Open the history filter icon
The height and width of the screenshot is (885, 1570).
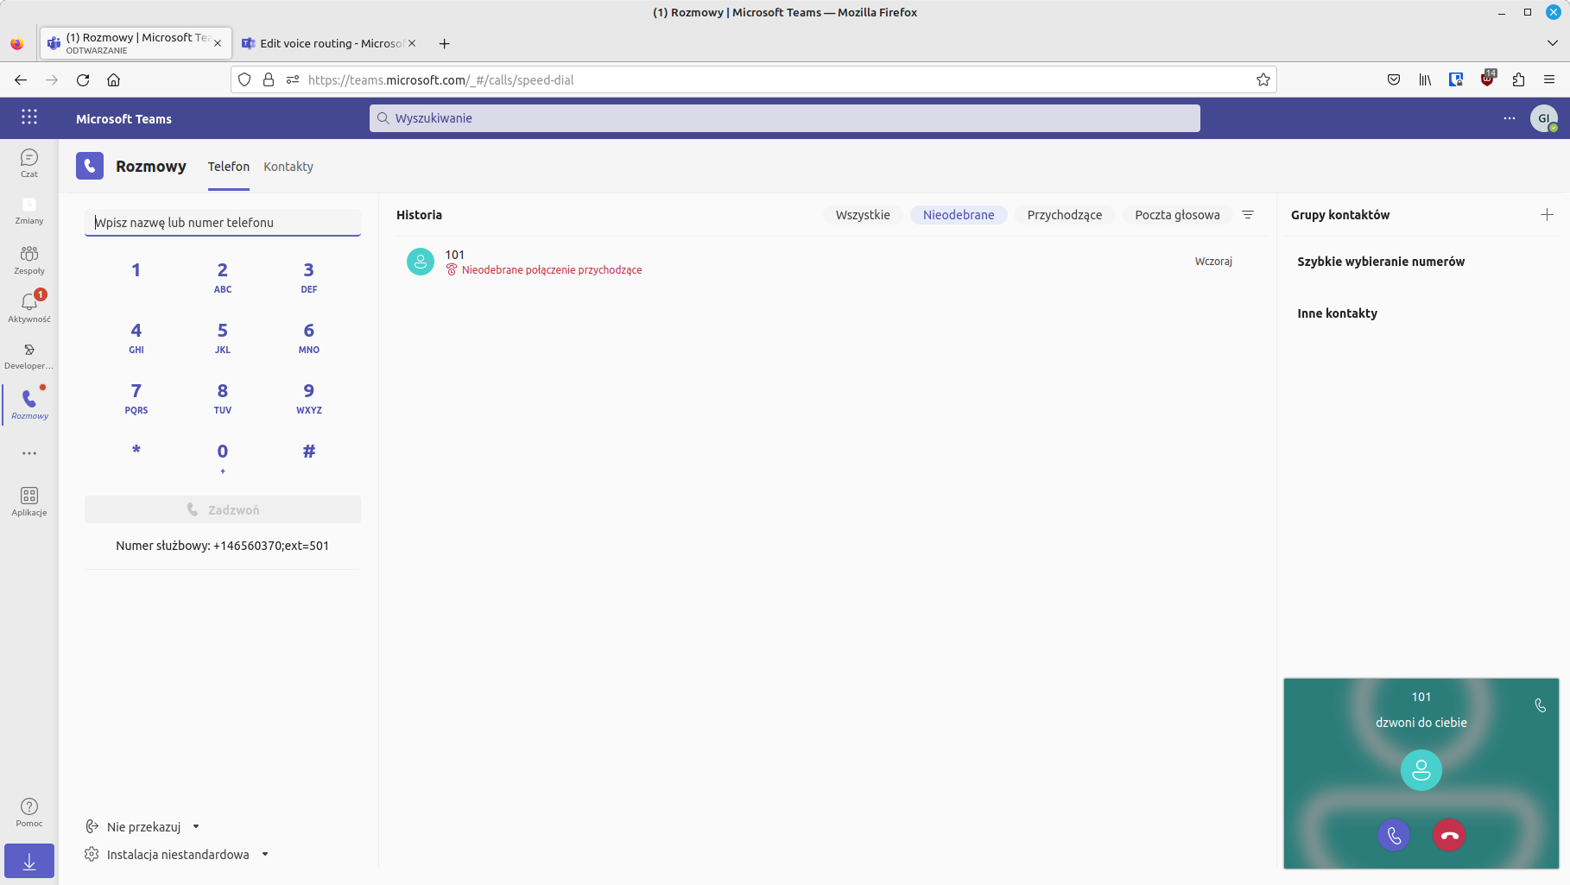click(1248, 214)
